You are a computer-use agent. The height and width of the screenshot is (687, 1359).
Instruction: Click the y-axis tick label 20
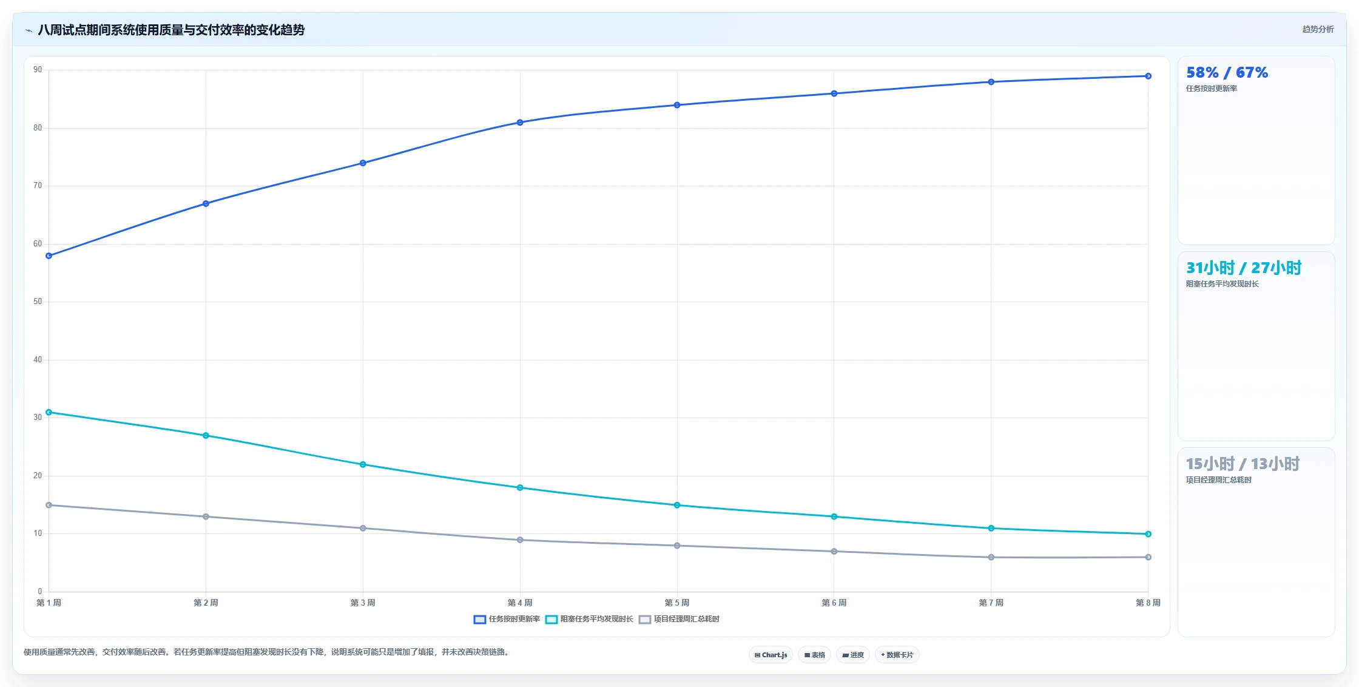click(38, 476)
